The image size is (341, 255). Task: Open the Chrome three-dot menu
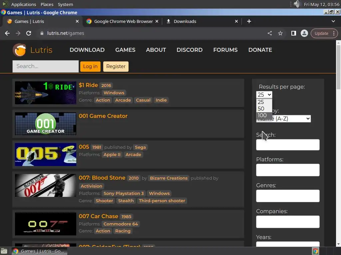coord(334,33)
